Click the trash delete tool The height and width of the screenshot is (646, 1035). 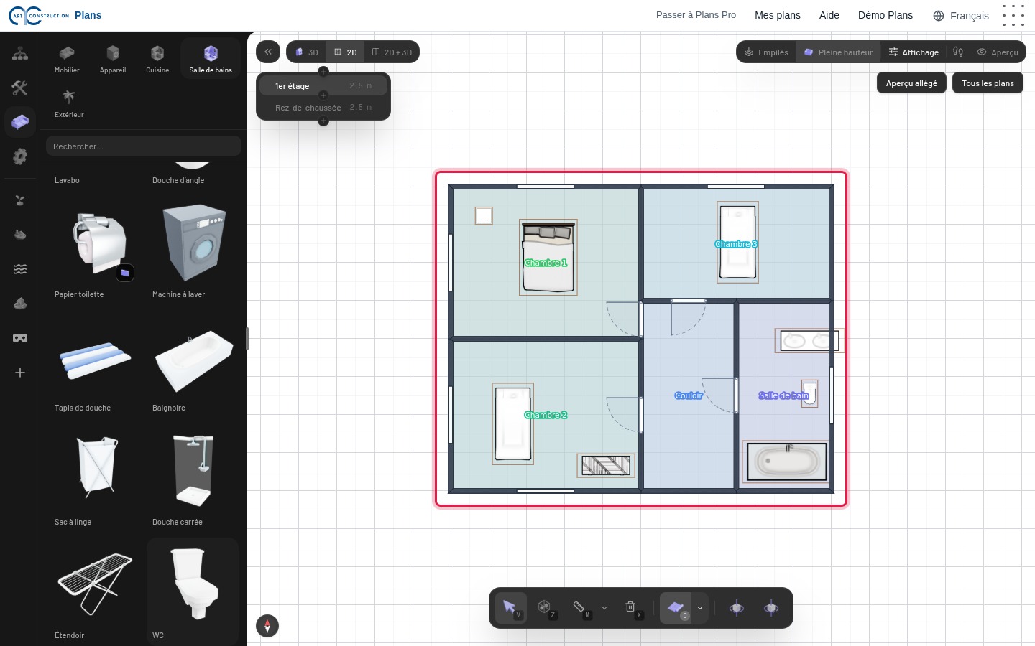tap(631, 608)
